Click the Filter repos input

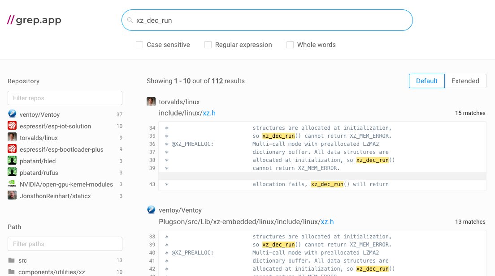[65, 98]
